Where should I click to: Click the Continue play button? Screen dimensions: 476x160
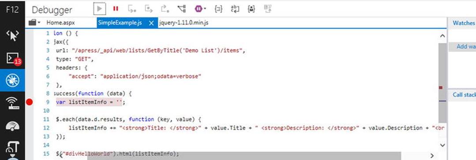point(99,9)
